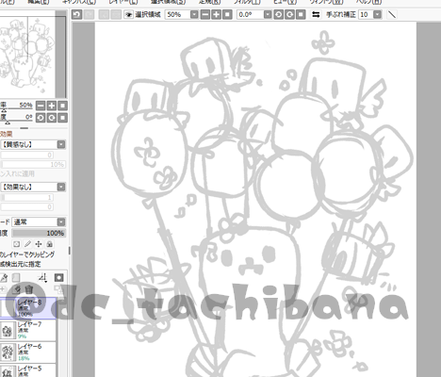This screenshot has height=377, width=441.
Task: Click the rotation angle field showing 0.0°
Action: click(x=250, y=14)
